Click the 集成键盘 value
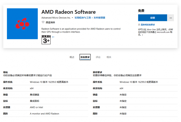The width and height of the screenshot is (181, 122). tap(34, 95)
